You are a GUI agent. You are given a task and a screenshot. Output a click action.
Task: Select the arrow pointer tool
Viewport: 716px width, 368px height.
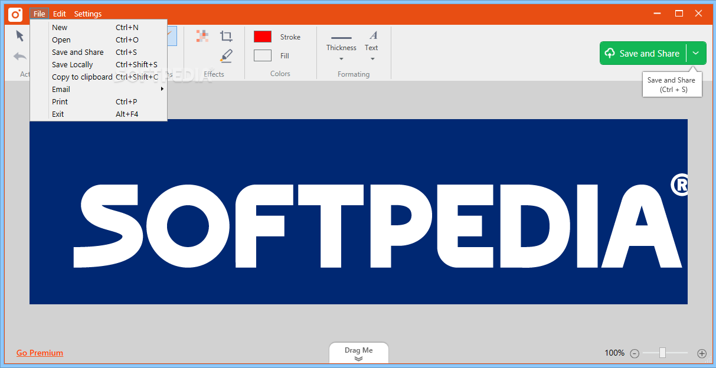[20, 36]
